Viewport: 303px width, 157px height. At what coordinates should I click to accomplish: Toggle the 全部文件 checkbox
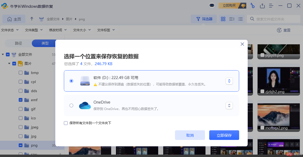[8, 54]
